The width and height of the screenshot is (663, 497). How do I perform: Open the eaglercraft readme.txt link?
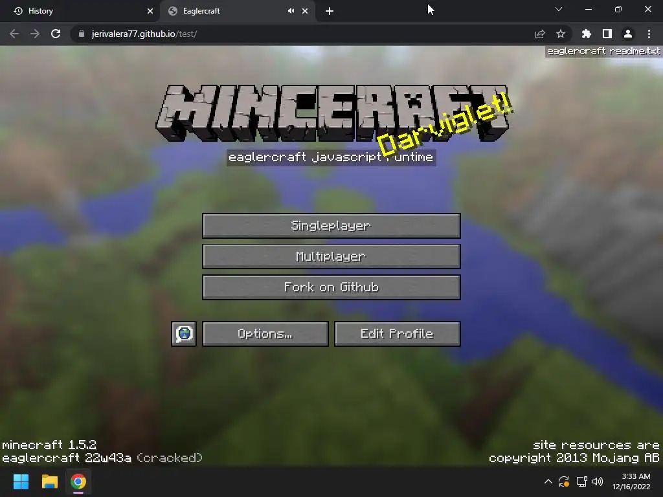(x=603, y=51)
